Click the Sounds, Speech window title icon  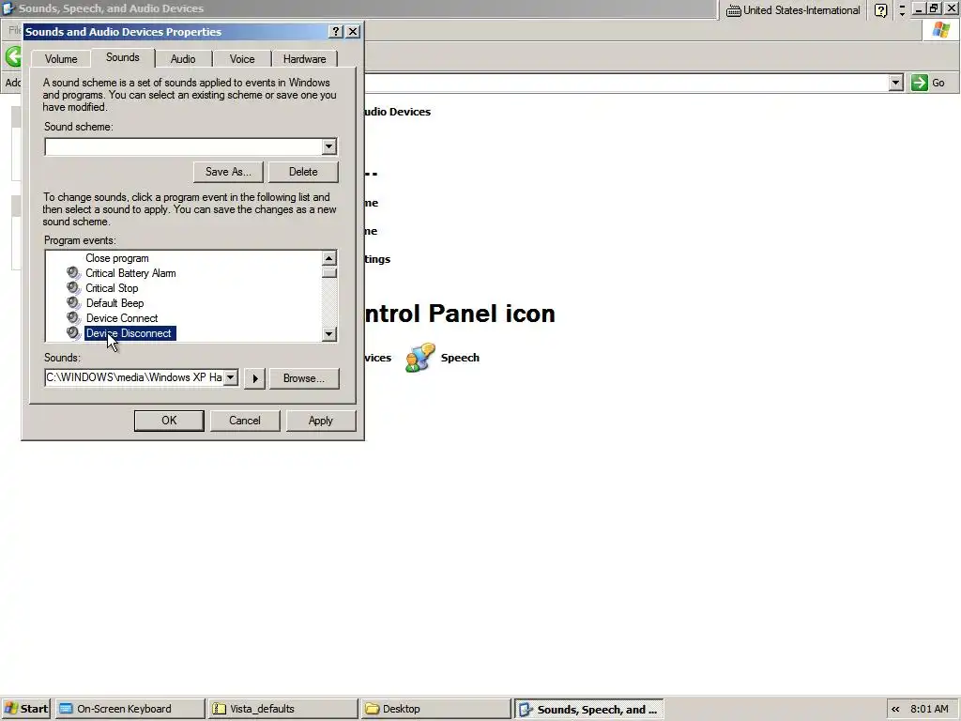click(x=8, y=8)
